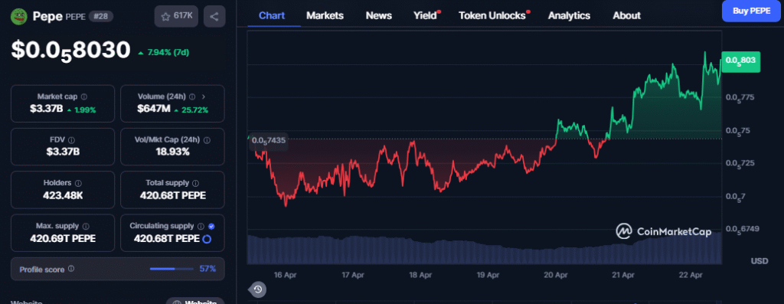This screenshot has height=304, width=784.
Task: Open Circulating supply info icon
Action: (201, 226)
